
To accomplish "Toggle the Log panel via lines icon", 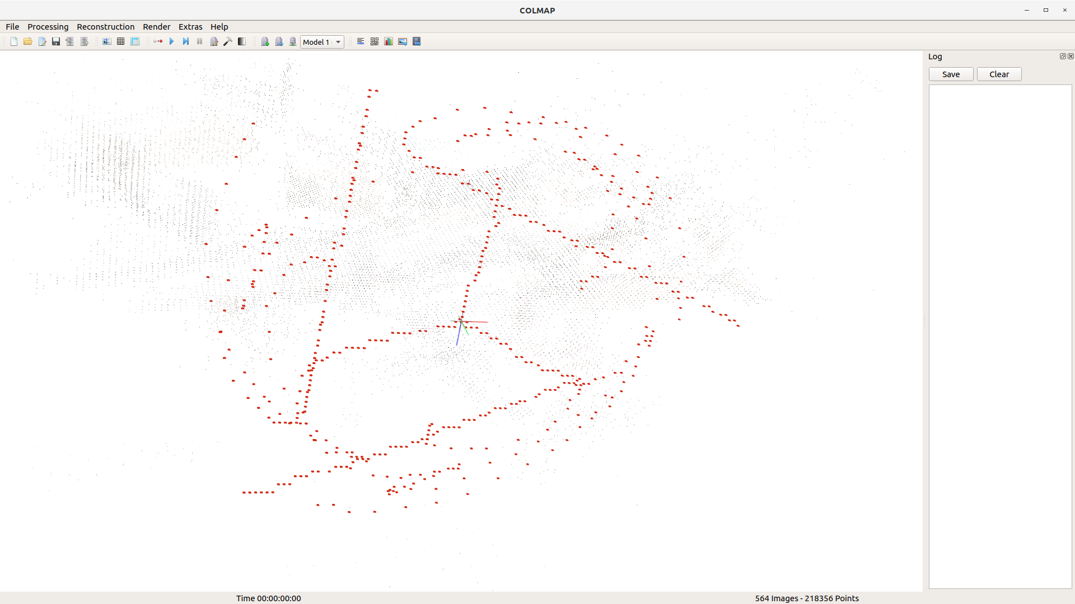I will pyautogui.click(x=361, y=41).
